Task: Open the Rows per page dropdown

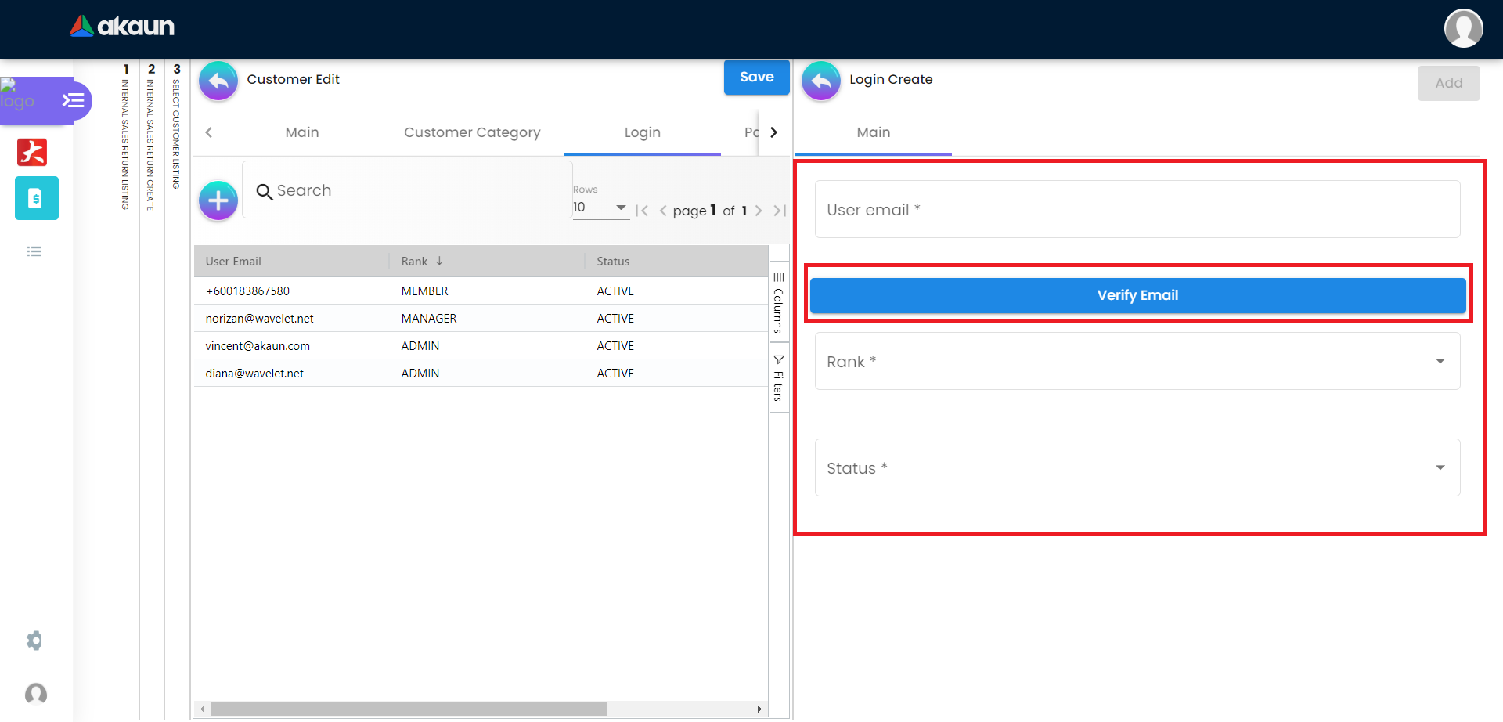Action: click(600, 208)
